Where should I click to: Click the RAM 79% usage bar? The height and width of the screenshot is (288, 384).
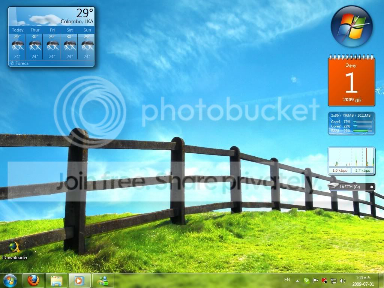pos(362,131)
